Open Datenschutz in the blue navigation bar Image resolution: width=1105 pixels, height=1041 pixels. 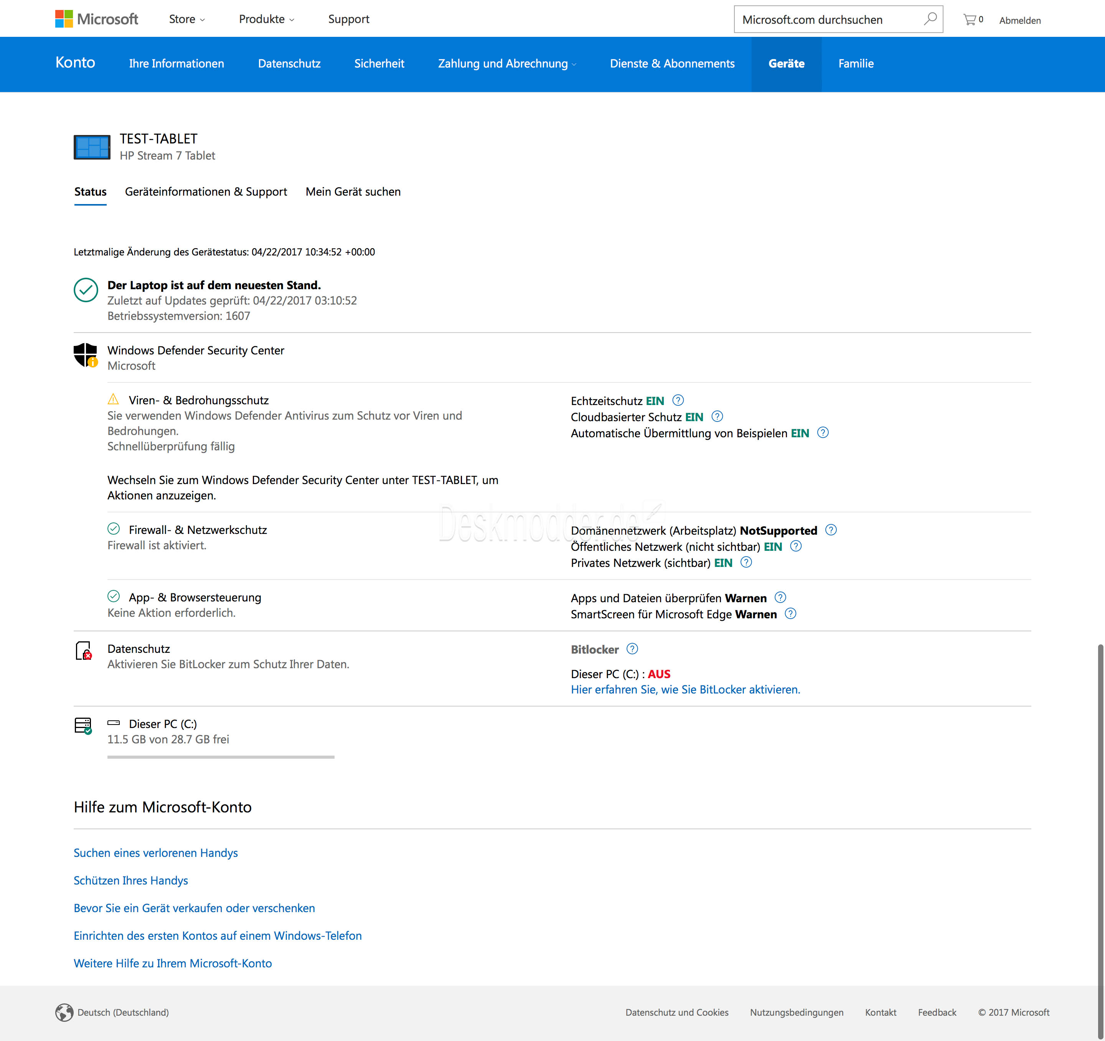(289, 64)
